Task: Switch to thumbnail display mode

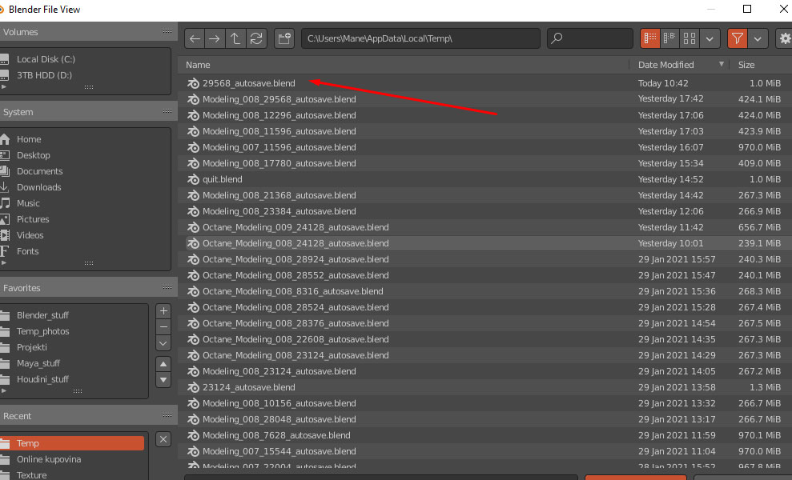Action: pos(689,38)
